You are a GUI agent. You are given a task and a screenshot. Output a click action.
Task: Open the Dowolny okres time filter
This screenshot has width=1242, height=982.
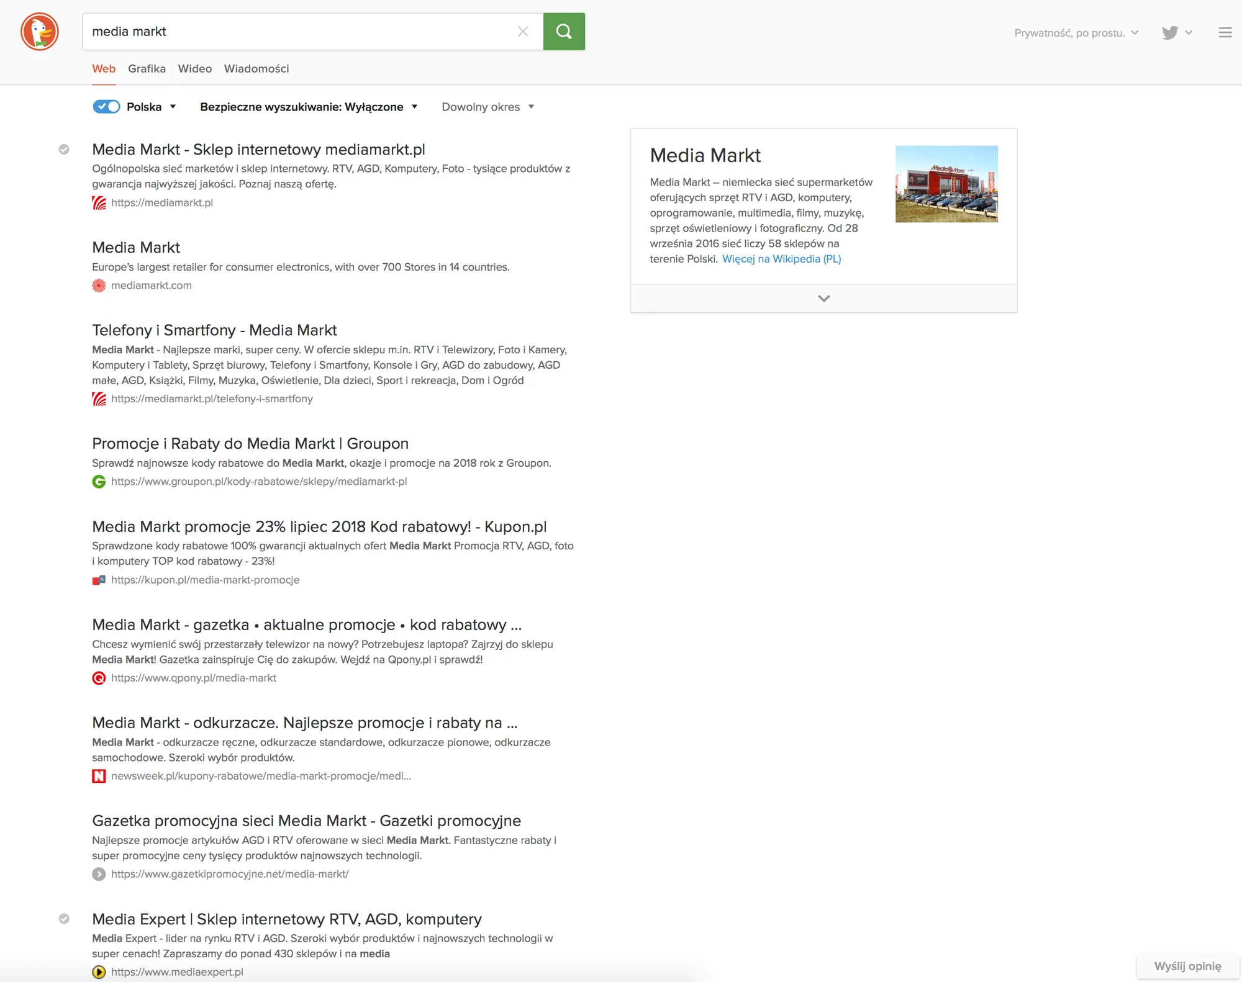tap(487, 107)
